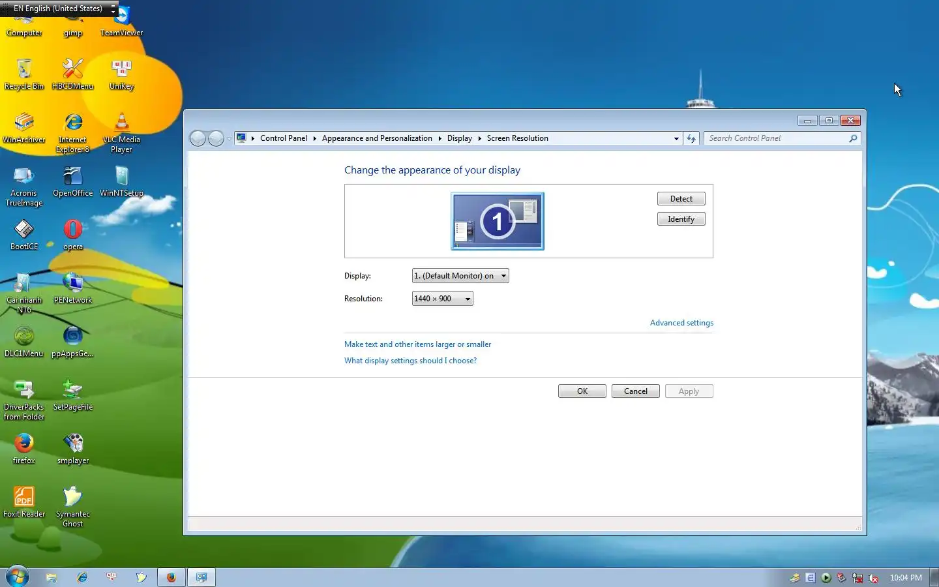Launch firefox desktop shortcut
Viewport: 939px width, 587px height.
point(24,448)
